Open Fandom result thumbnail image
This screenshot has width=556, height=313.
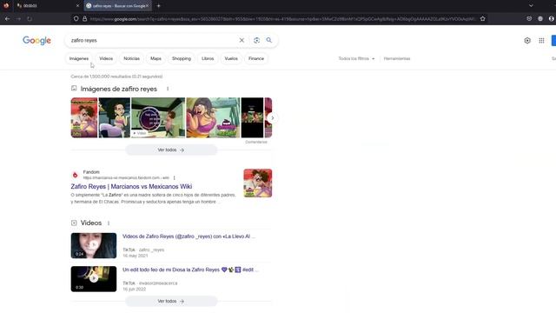[258, 183]
